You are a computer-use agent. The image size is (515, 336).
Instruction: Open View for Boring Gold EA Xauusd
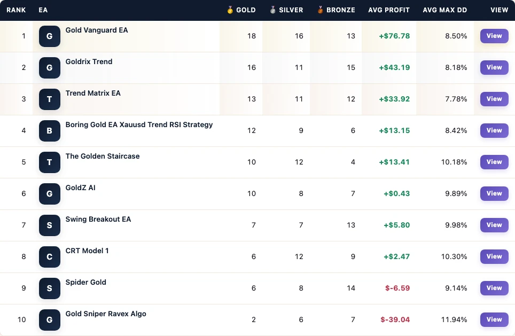[x=494, y=130]
